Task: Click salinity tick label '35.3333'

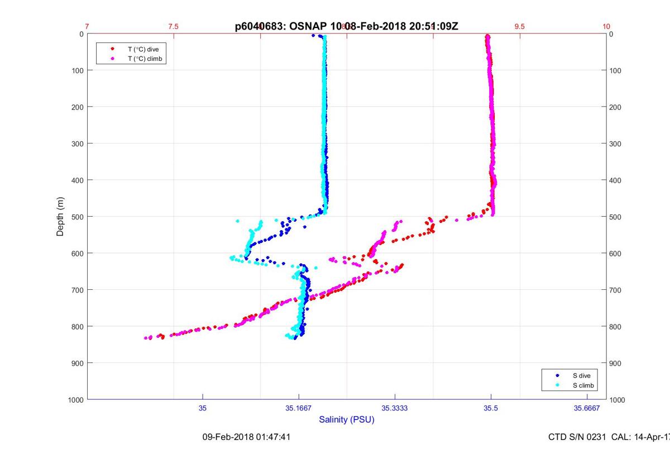Action: point(395,408)
